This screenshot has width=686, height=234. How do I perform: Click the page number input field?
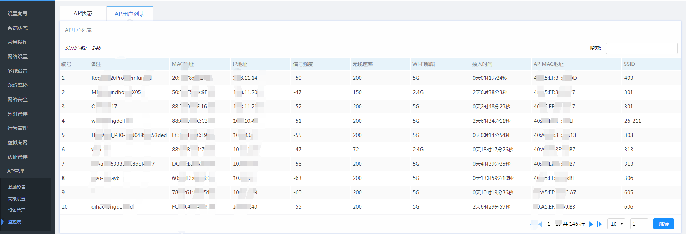coord(639,224)
